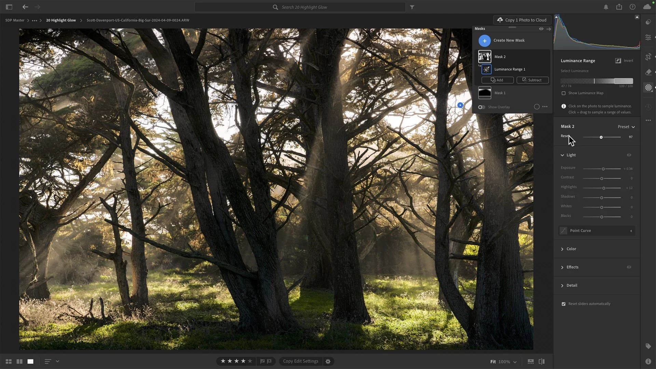
Task: Go to 20 Highlight Glow breadcrumb
Action: tap(61, 20)
